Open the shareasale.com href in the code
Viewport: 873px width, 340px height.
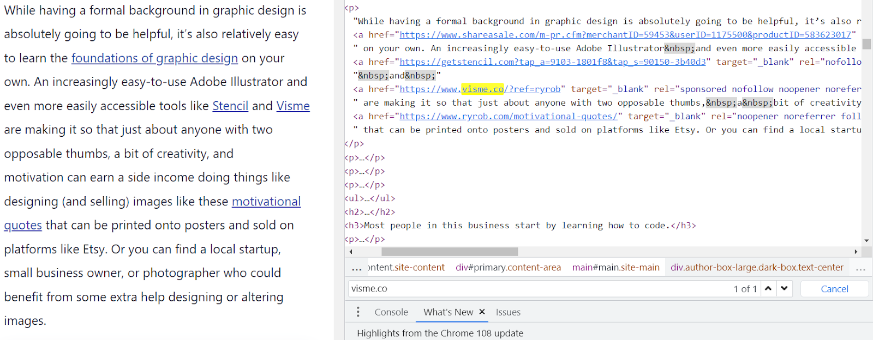click(x=625, y=35)
